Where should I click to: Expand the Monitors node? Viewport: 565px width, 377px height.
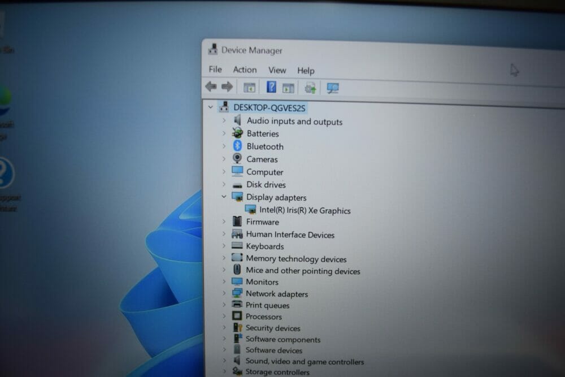click(x=224, y=281)
